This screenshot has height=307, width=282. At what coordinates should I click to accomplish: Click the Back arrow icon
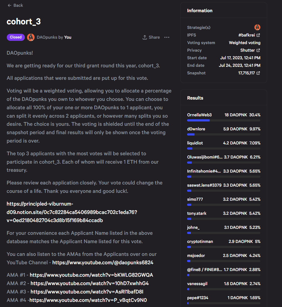click(x=9, y=5)
